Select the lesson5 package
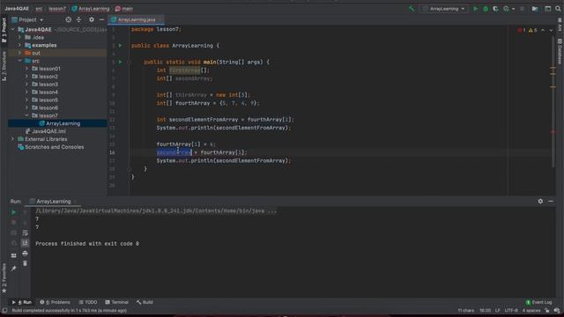 point(48,100)
